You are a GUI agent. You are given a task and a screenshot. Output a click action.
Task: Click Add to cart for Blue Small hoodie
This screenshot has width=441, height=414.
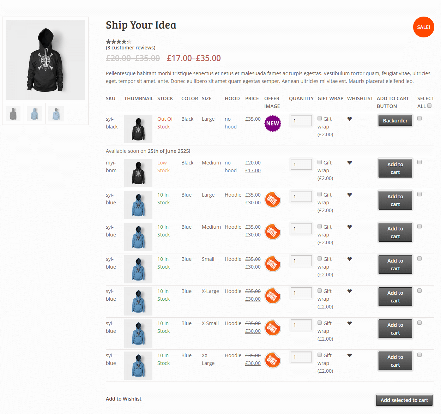coord(395,264)
